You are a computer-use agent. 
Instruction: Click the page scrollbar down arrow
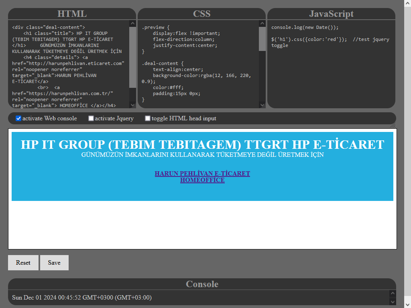pyautogui.click(x=407, y=304)
